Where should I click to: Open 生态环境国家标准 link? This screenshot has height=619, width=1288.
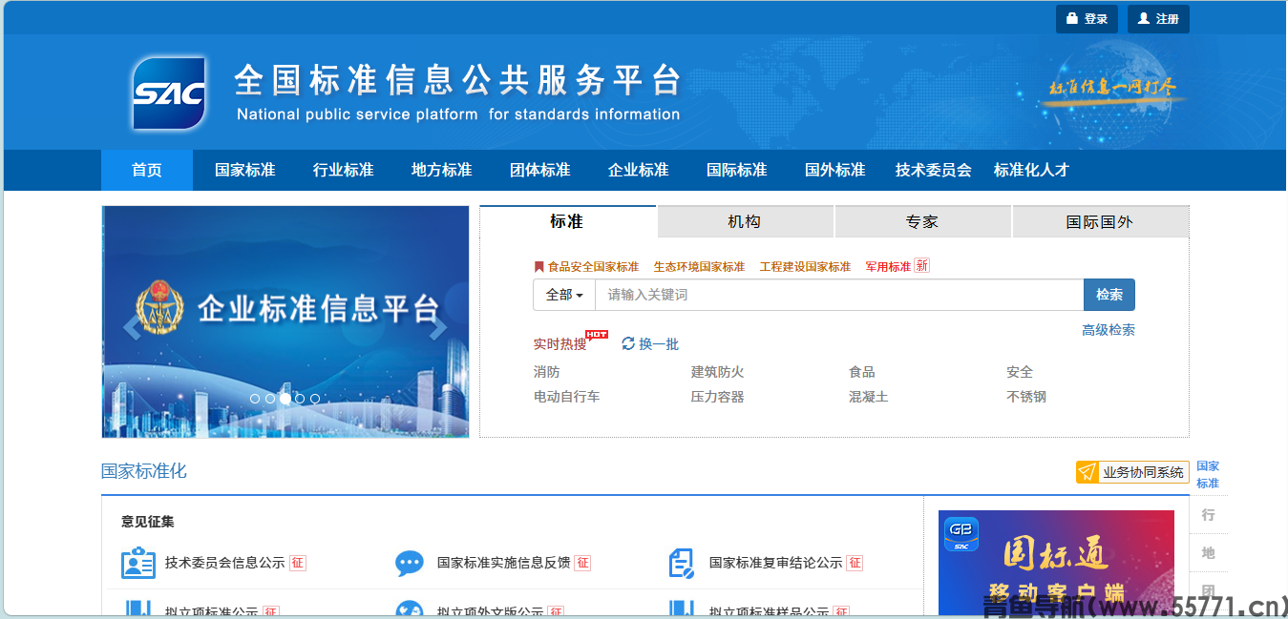click(699, 267)
